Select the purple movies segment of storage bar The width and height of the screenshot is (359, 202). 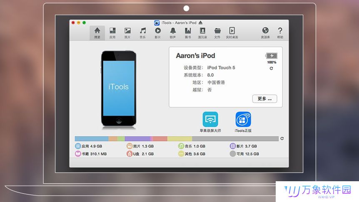coord(137,138)
